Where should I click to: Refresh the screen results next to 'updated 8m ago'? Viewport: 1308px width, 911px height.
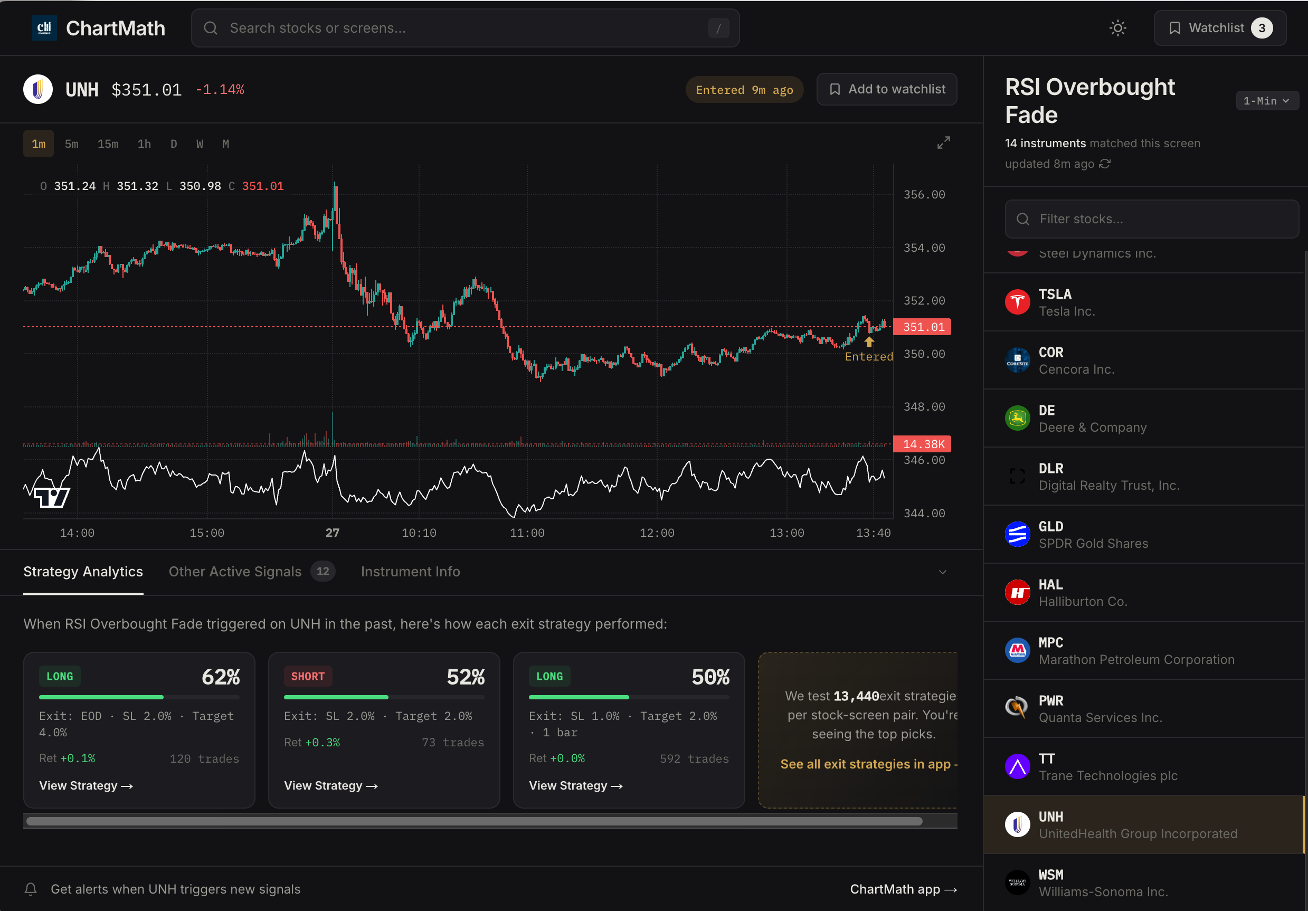1105,164
